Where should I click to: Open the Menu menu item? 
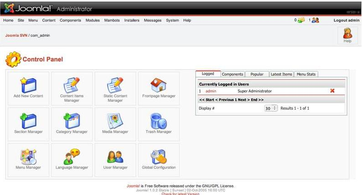tap(33, 20)
